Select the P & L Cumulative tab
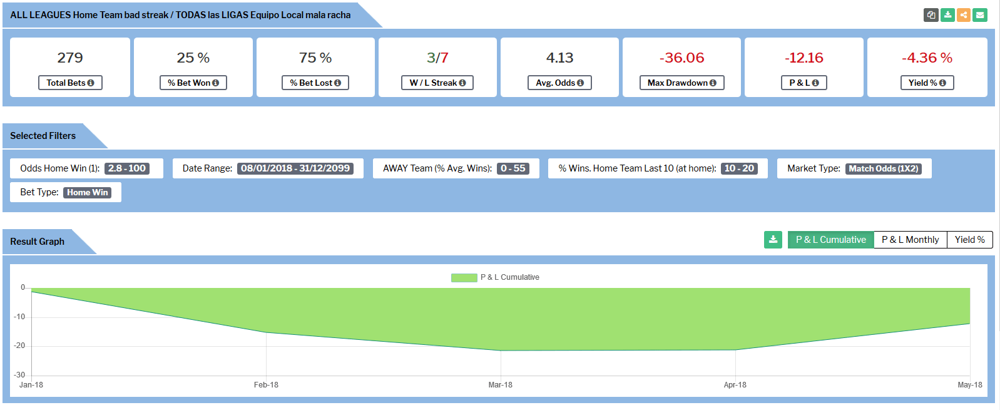This screenshot has height=410, width=1000. (x=830, y=240)
